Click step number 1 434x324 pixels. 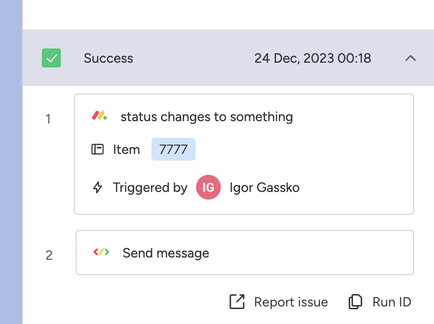(x=48, y=119)
